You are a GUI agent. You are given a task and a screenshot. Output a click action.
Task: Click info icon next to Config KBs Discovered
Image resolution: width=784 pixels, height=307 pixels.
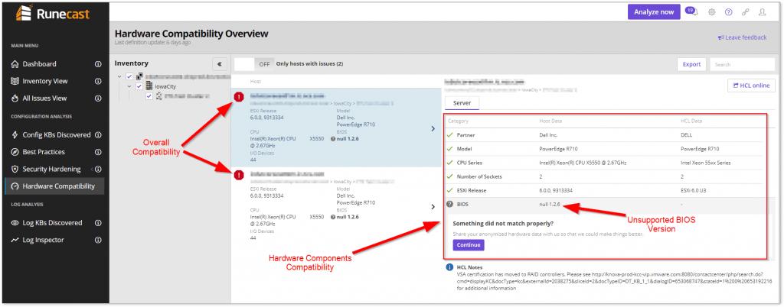click(98, 134)
